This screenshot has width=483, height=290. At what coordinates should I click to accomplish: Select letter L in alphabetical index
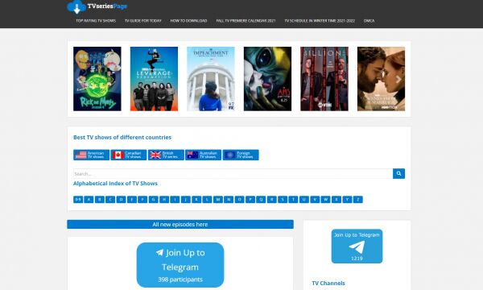coord(208,200)
